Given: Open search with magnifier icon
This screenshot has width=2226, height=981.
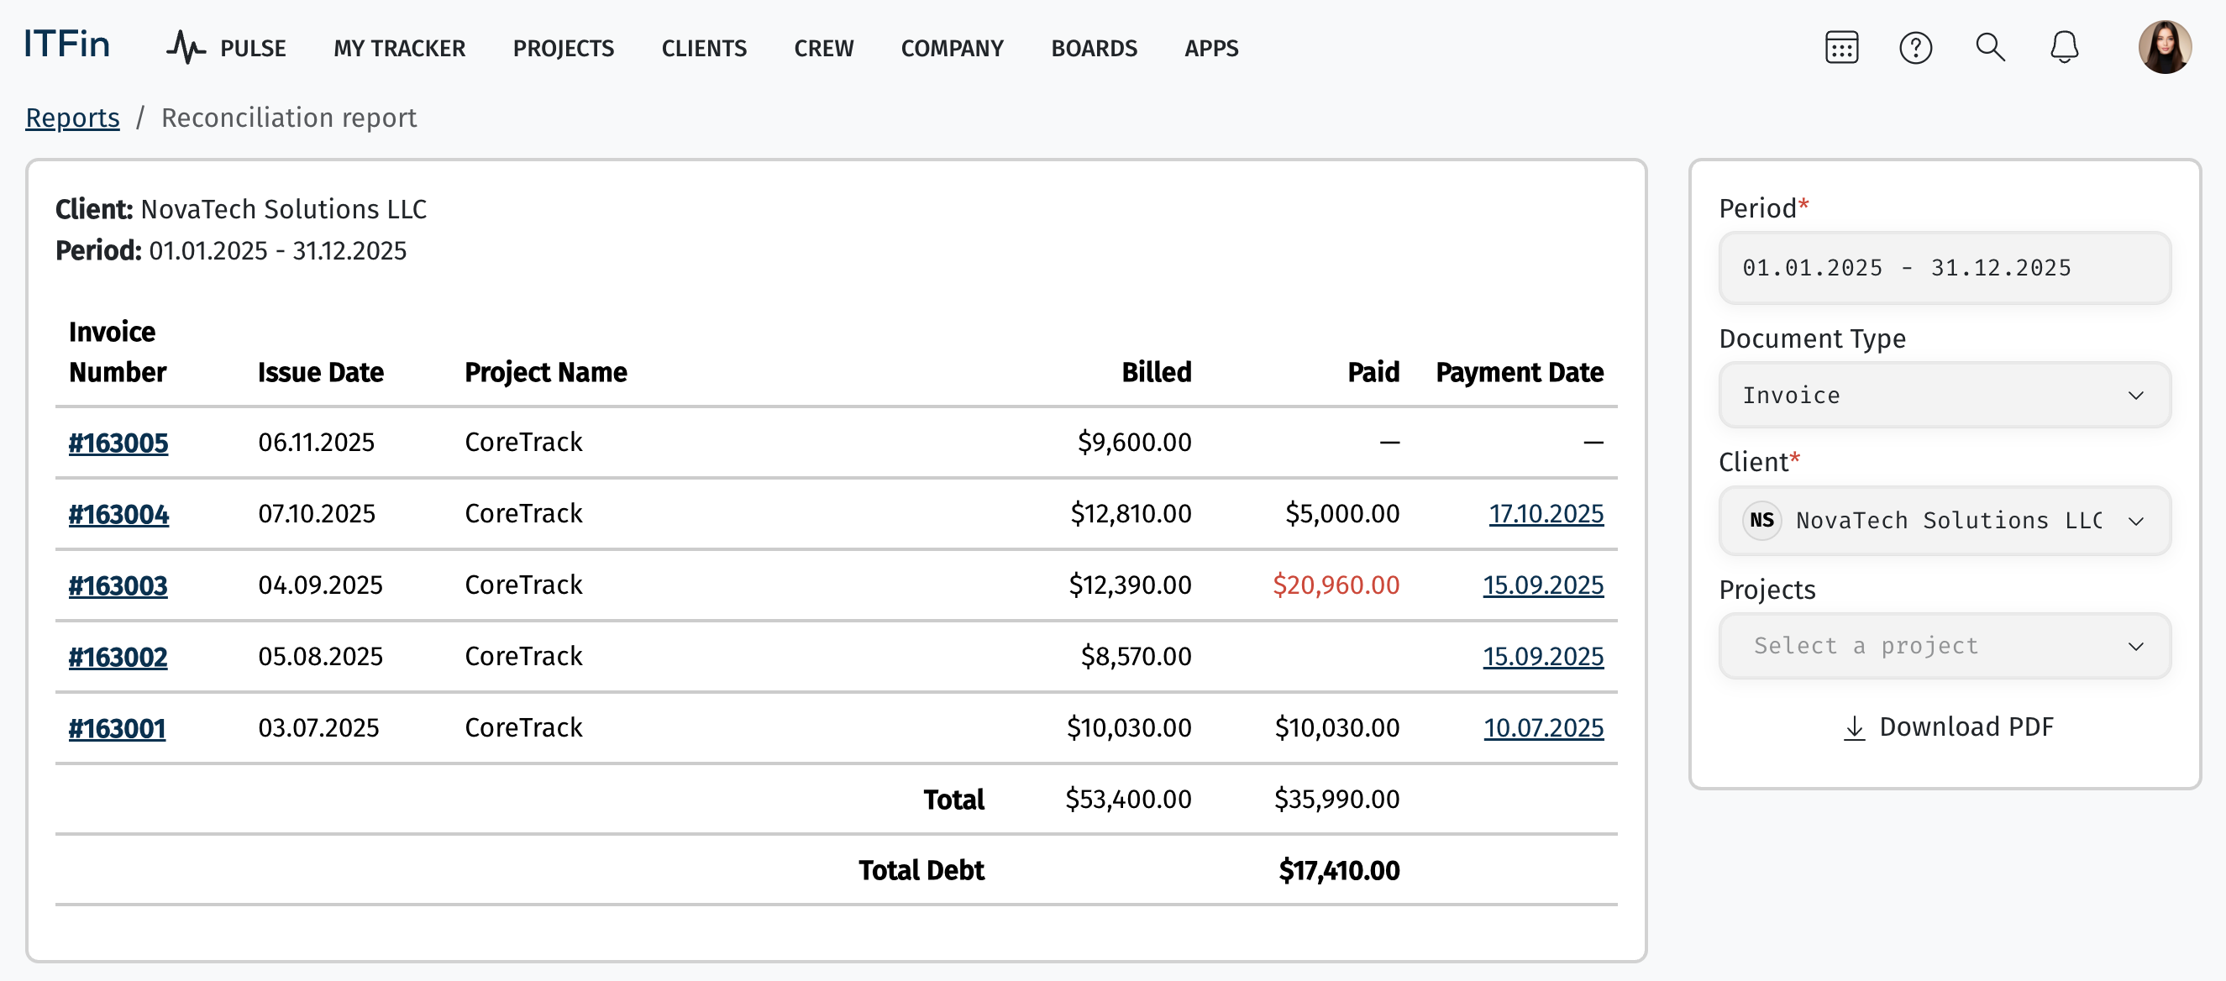Looking at the screenshot, I should 1989,48.
